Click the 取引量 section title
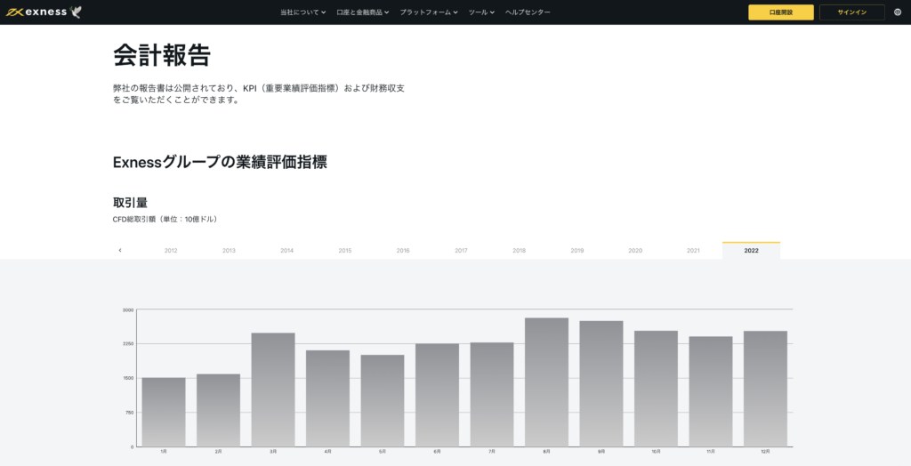The width and height of the screenshot is (911, 466). click(x=130, y=203)
